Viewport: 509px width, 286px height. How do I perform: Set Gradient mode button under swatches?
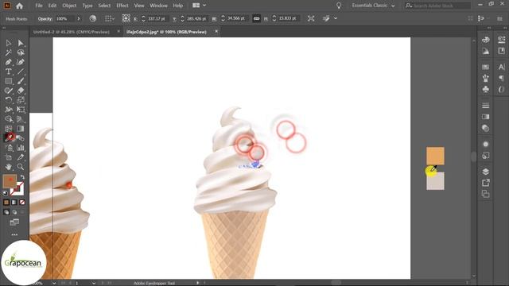[x=14, y=203]
